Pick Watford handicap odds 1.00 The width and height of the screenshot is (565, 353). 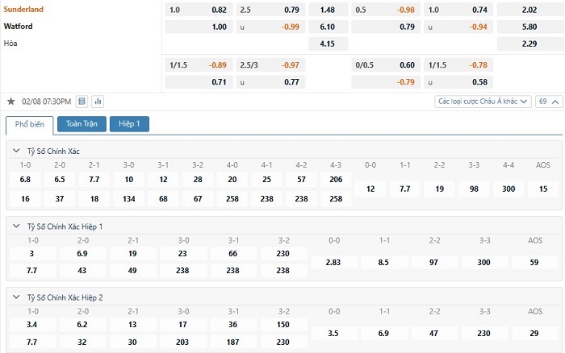coord(199,27)
